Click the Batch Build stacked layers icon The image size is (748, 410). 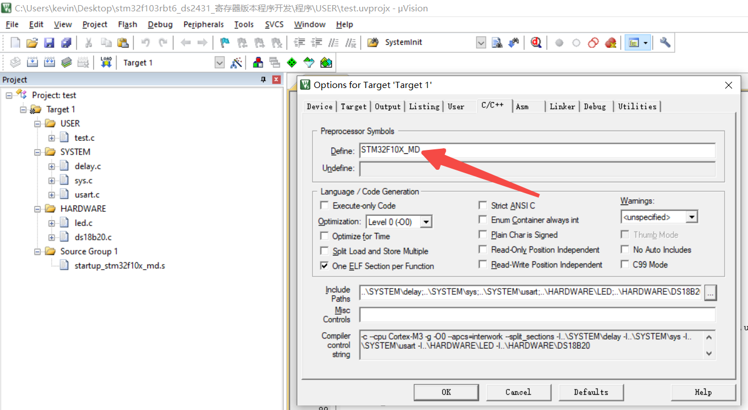pos(67,62)
